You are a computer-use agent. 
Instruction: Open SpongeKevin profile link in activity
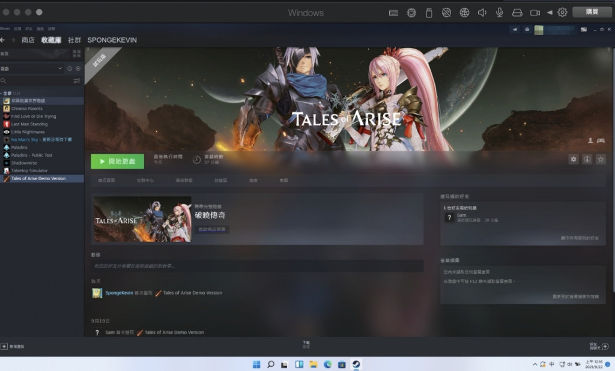point(119,293)
